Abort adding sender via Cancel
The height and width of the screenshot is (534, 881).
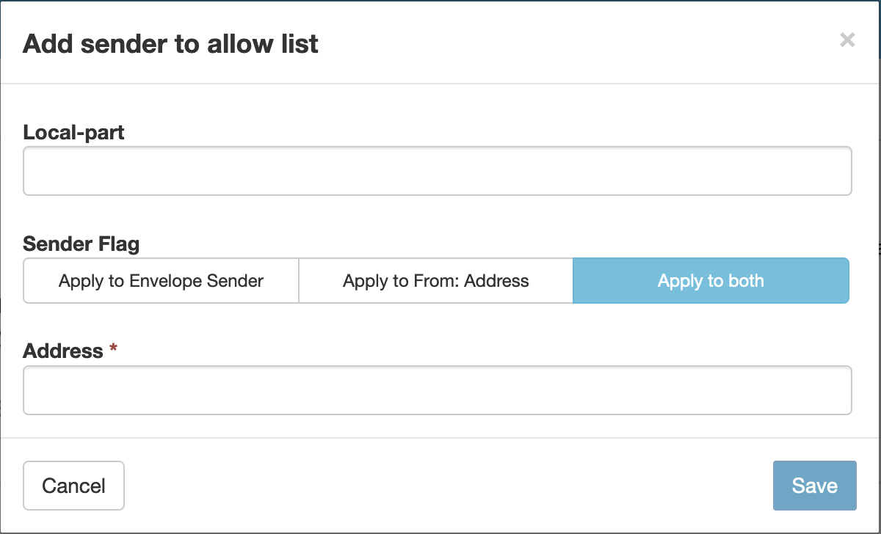tap(73, 486)
